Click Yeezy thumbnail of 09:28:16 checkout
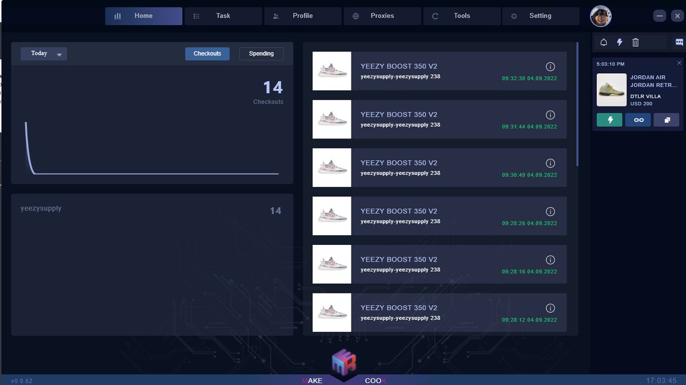The width and height of the screenshot is (686, 385). click(332, 264)
